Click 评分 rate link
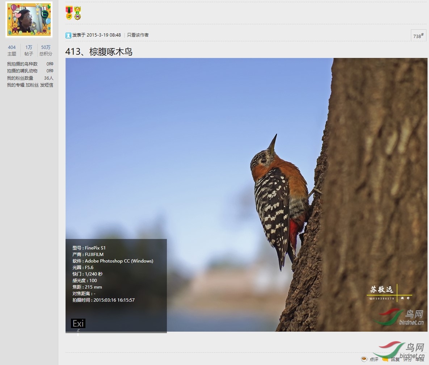The width and height of the screenshot is (429, 365). pos(407,359)
